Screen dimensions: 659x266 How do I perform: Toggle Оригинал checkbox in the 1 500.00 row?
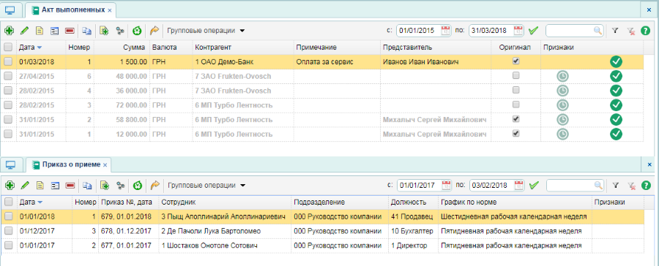(516, 61)
